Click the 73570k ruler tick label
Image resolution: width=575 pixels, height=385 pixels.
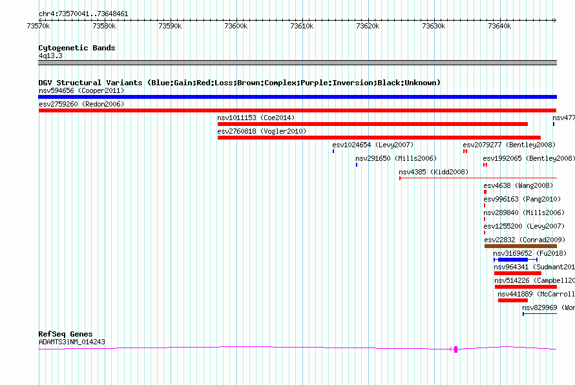[x=38, y=26]
